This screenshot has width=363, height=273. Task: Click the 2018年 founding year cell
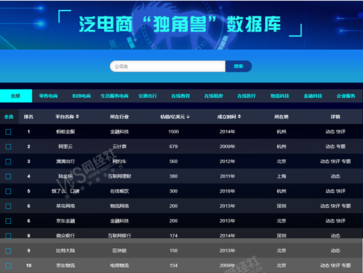pos(227,191)
